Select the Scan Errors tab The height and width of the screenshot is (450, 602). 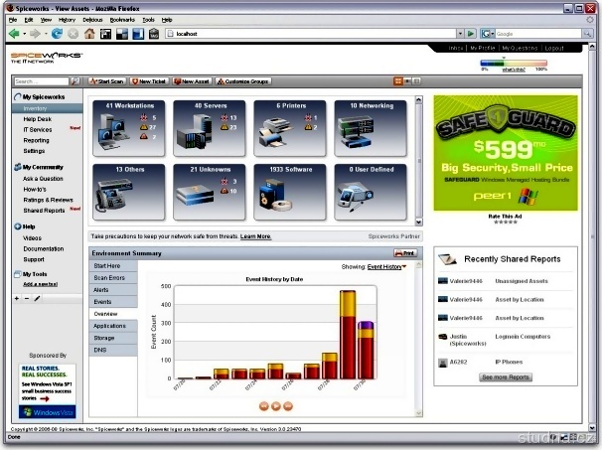coord(113,277)
